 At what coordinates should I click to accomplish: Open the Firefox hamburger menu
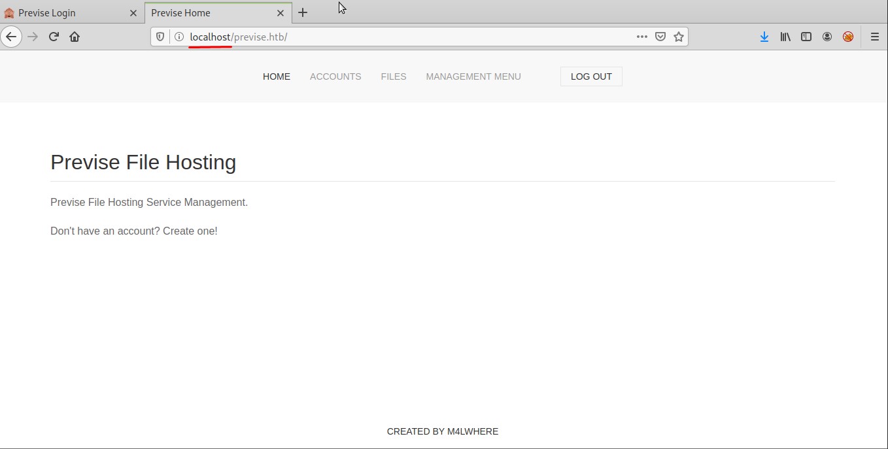tap(875, 37)
